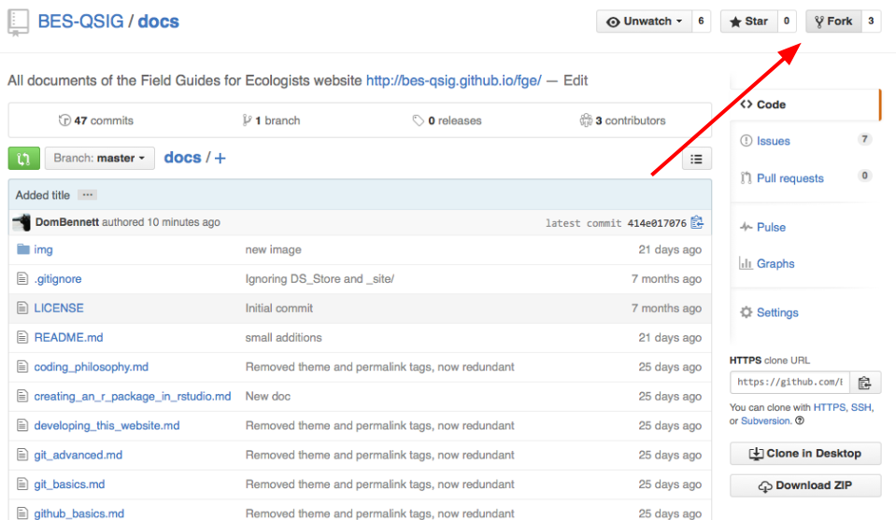Viewport: 896px width, 520px height.
Task: Open the bes-qsig.github.io/fge website link
Action: [x=454, y=80]
